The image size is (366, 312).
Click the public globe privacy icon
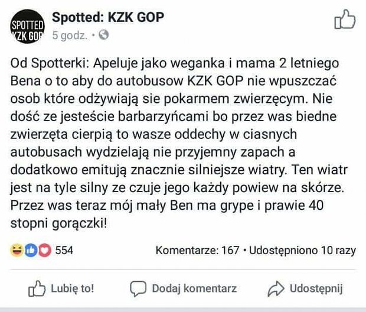[104, 35]
